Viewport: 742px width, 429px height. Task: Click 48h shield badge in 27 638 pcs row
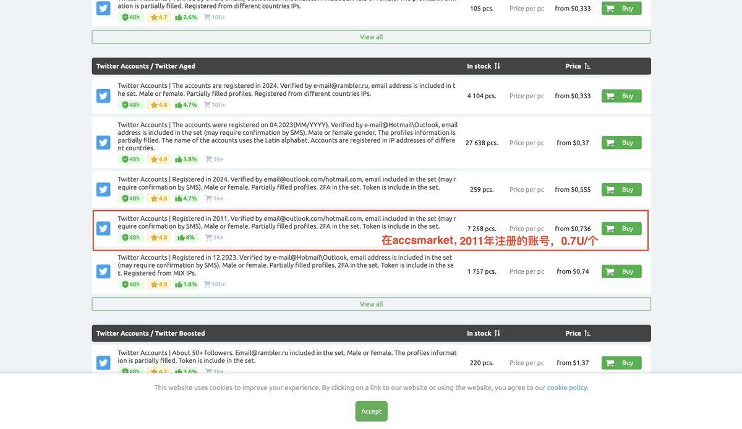click(x=131, y=159)
